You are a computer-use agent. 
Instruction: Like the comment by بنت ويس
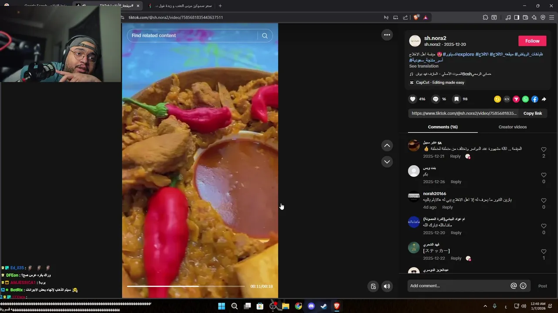[x=544, y=175]
